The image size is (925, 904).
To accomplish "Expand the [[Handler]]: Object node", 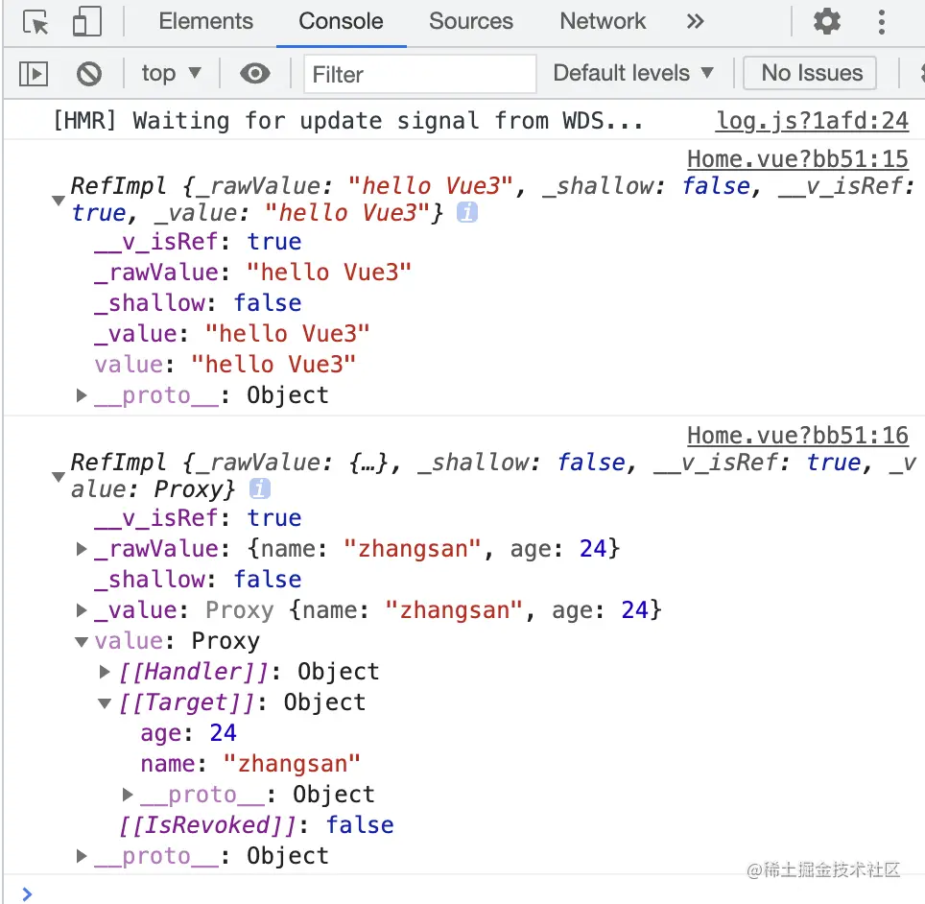I will [x=105, y=672].
